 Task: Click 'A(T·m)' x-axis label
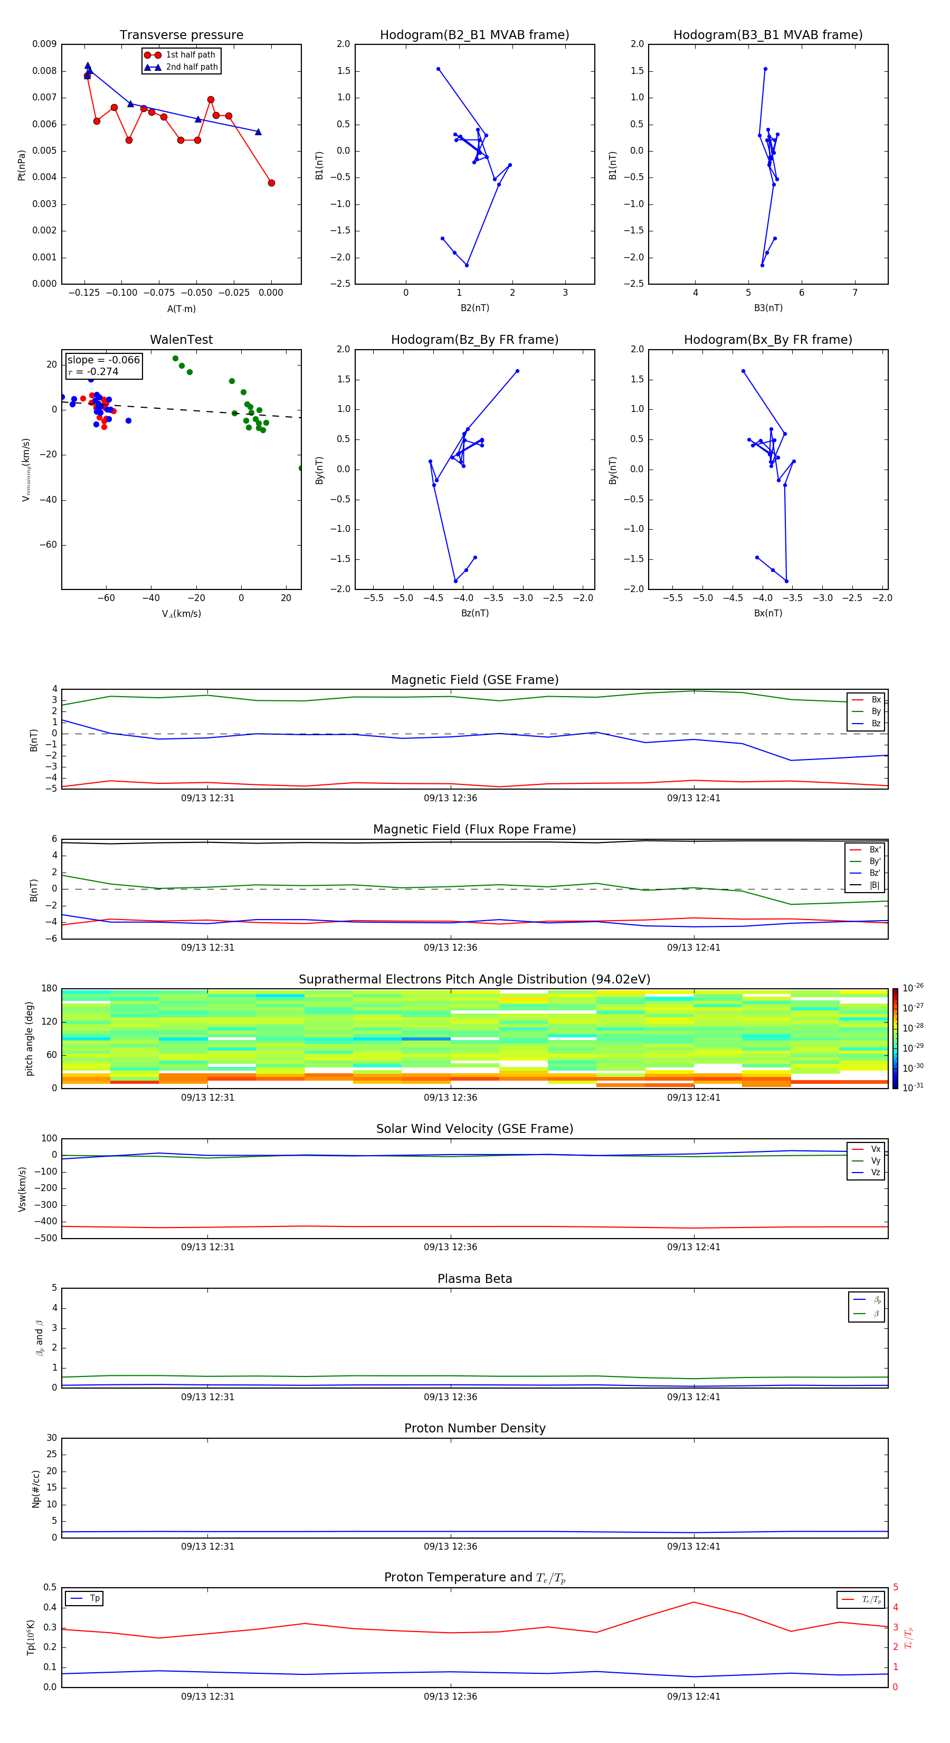[181, 309]
